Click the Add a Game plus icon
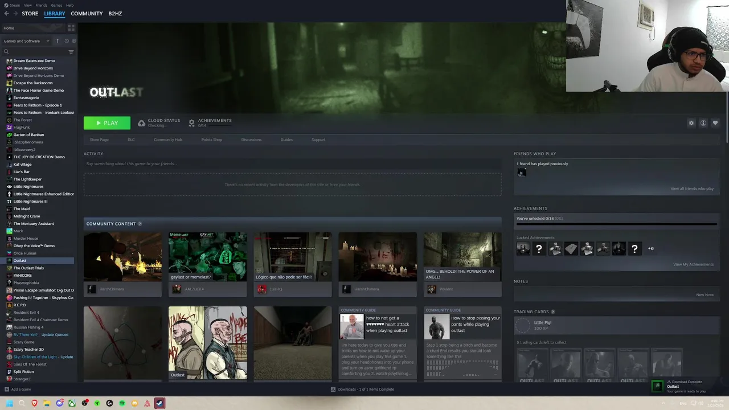The height and width of the screenshot is (410, 729). coord(7,389)
